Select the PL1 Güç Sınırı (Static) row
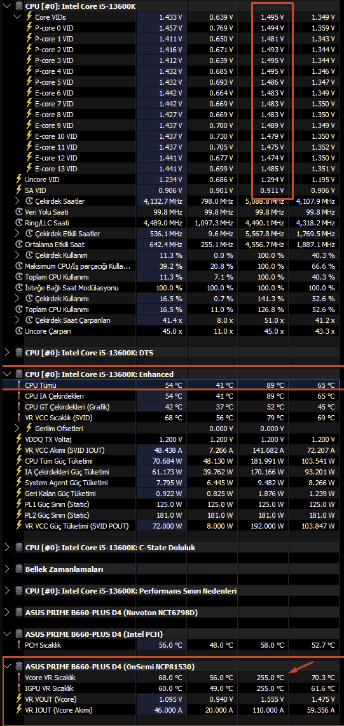This screenshot has height=726, width=344. 172,504
